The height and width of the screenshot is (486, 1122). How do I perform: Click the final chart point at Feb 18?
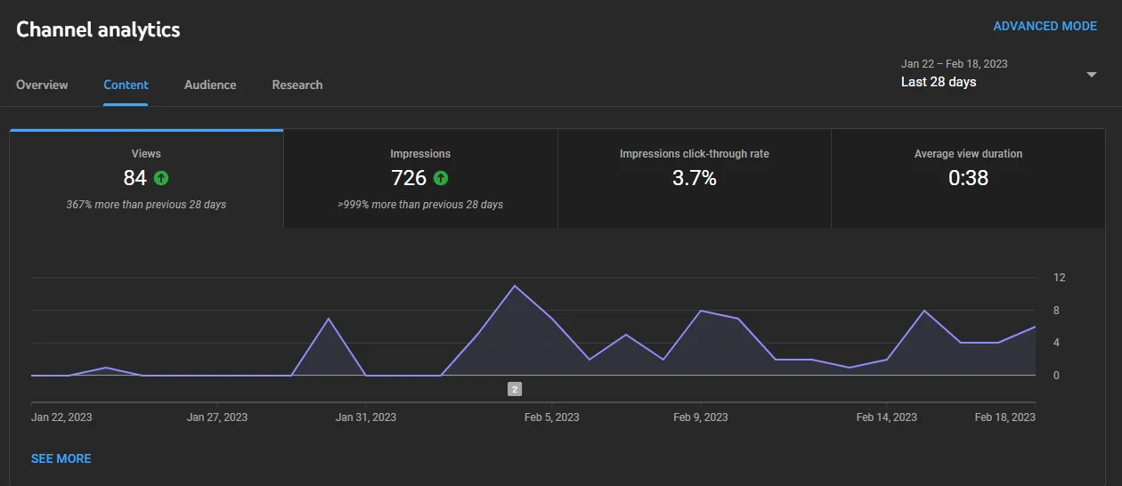[x=1035, y=327]
